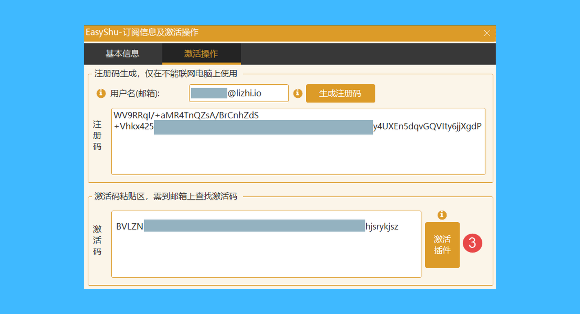Click the 用户名(邮箱): label text
Image resolution: width=580 pixels, height=314 pixels.
(135, 93)
